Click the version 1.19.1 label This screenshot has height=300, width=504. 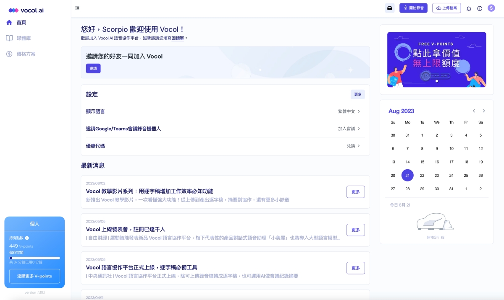[34, 292]
